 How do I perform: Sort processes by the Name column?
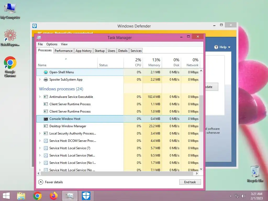pyautogui.click(x=67, y=62)
